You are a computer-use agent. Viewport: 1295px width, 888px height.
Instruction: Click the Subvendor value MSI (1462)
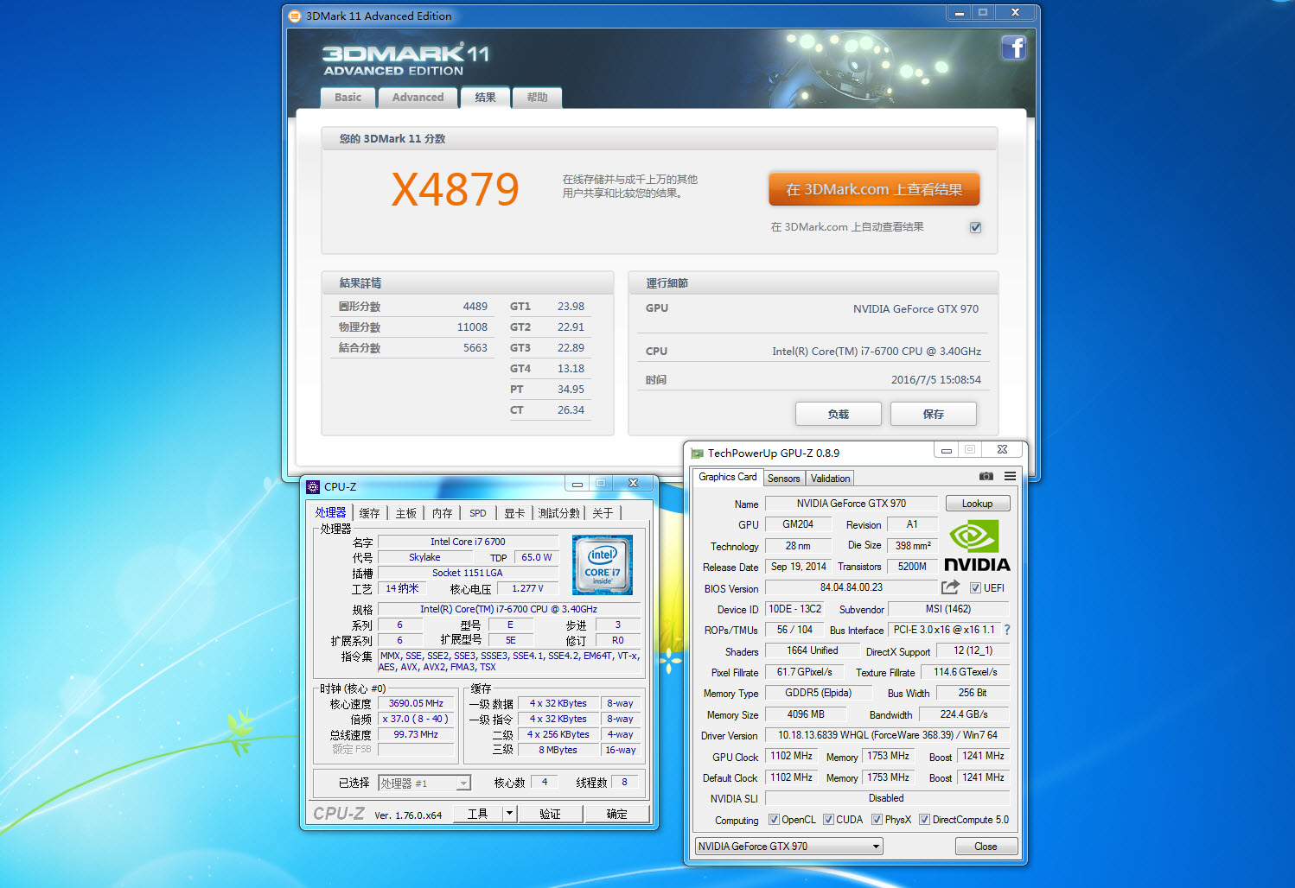[948, 609]
